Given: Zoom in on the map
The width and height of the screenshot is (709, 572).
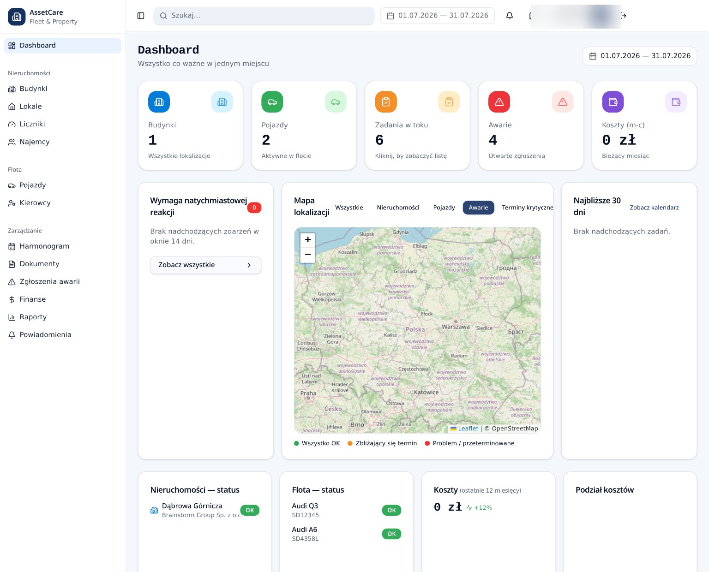Looking at the screenshot, I should (308, 240).
